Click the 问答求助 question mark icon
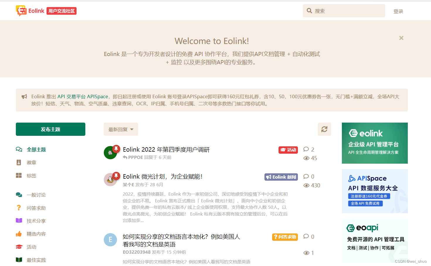Viewport: 431px width, 266px height. point(19,208)
